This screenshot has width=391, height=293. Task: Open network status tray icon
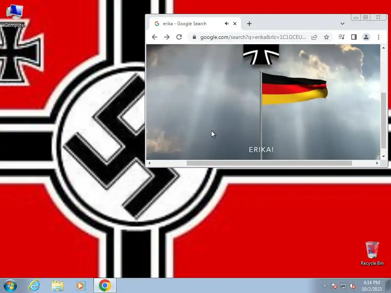point(343,286)
